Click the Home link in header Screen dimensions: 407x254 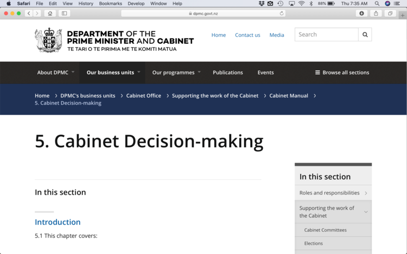coord(219,35)
